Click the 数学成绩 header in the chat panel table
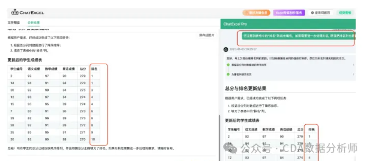368x161 pixels. click(x=269, y=129)
